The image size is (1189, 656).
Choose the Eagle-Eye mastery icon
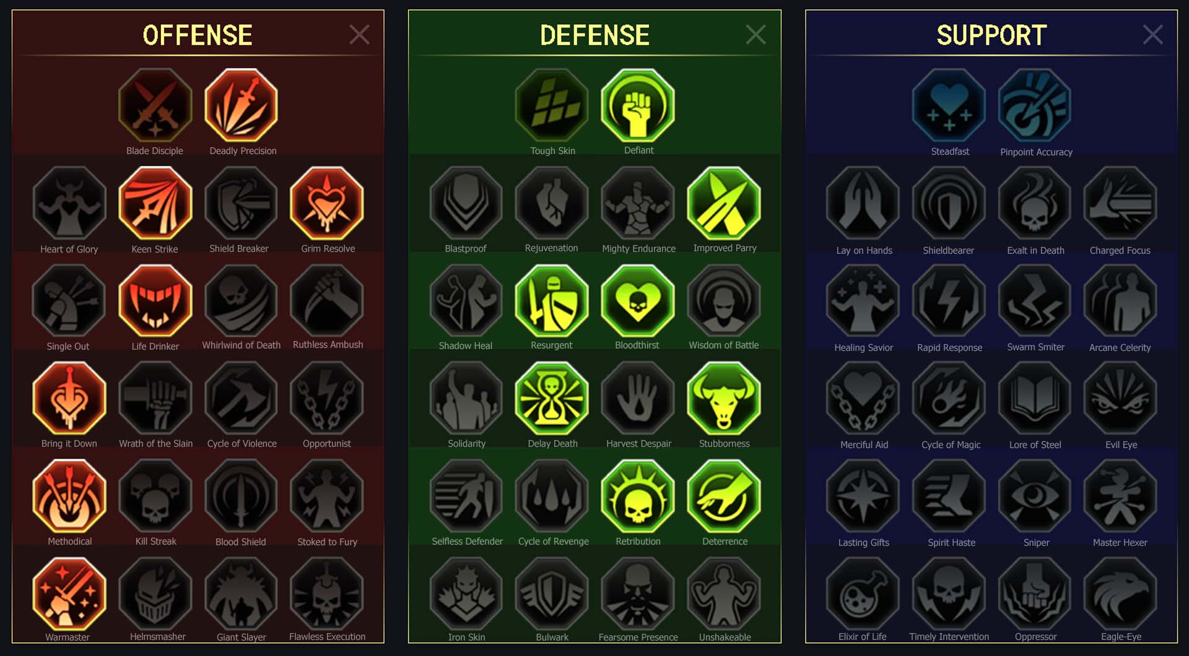click(x=1120, y=593)
